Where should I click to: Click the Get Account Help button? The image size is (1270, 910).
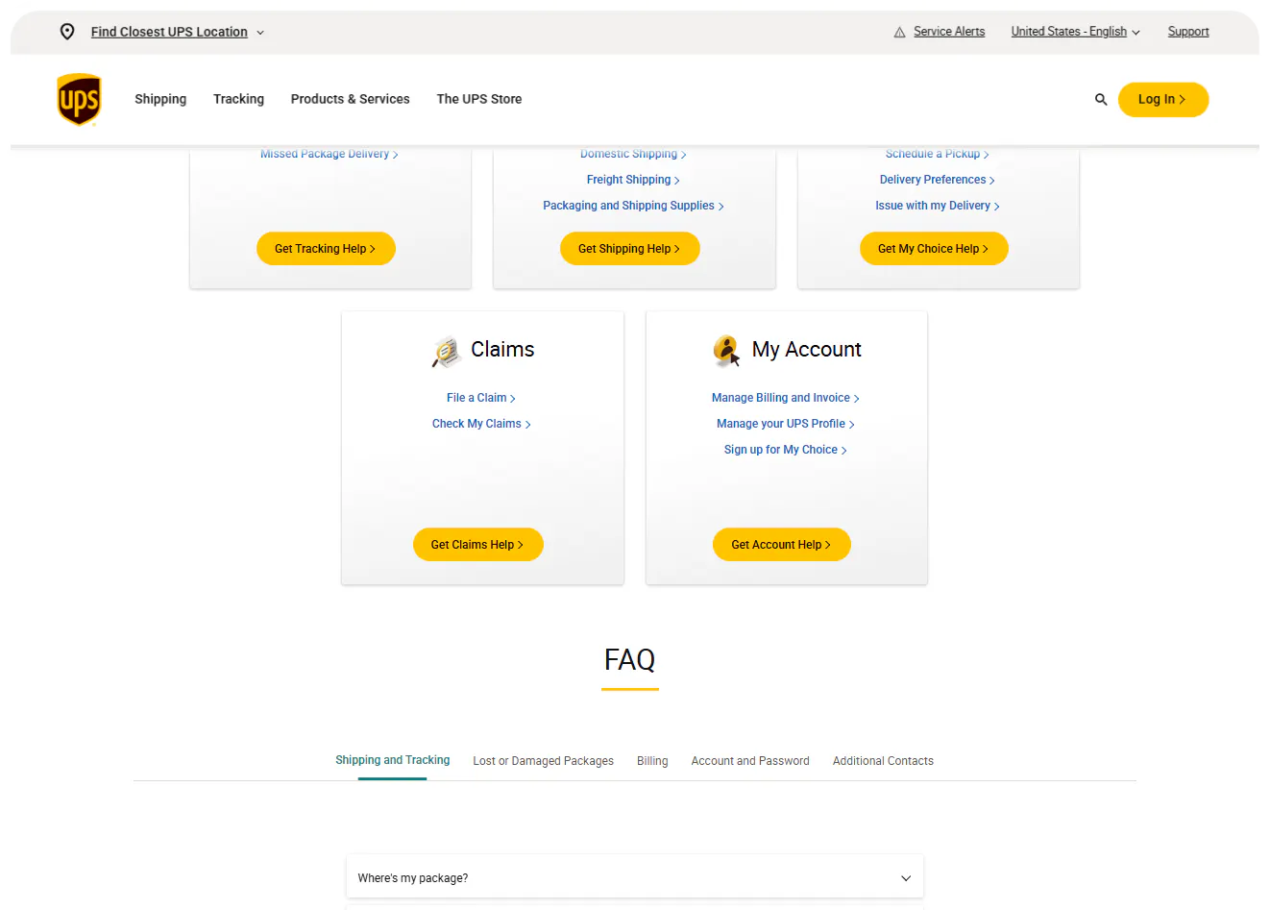click(781, 545)
